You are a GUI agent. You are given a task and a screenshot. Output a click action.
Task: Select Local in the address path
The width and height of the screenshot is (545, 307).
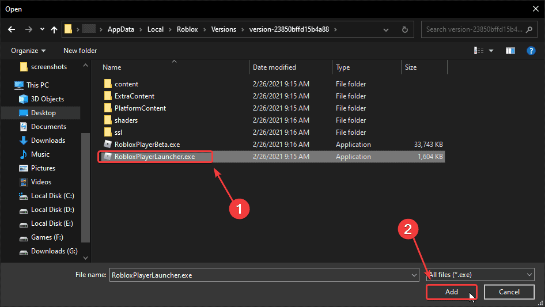coord(156,29)
